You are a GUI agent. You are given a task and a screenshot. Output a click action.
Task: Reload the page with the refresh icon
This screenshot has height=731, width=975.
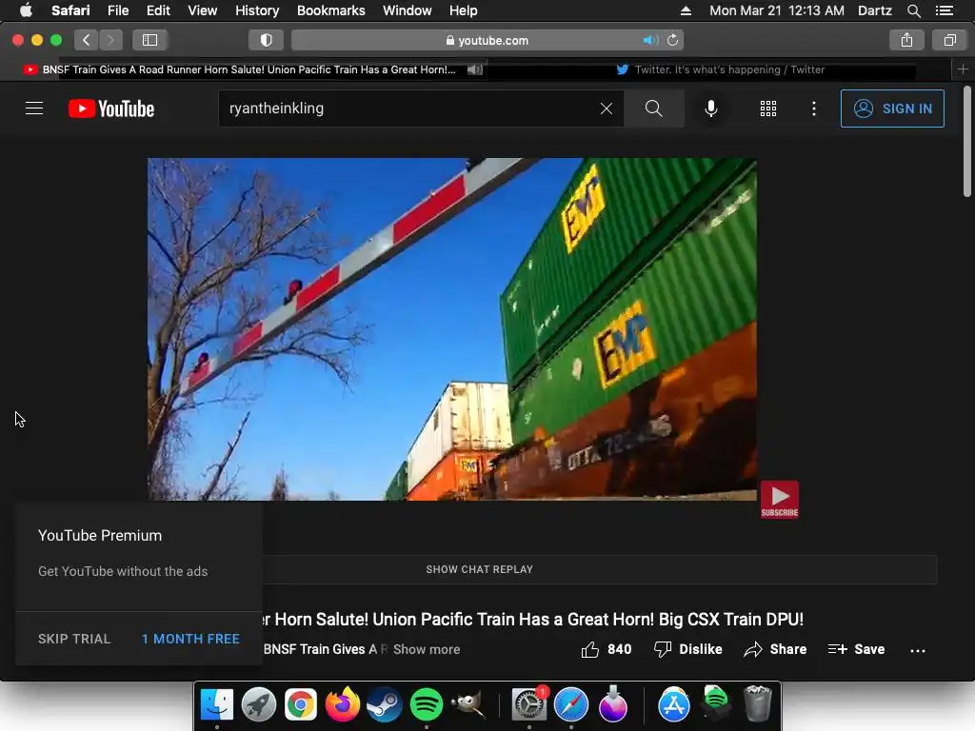click(673, 40)
